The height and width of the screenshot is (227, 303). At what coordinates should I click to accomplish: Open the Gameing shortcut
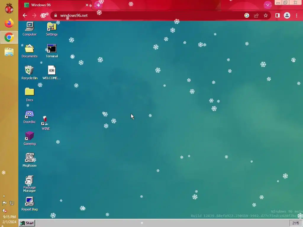point(29,138)
